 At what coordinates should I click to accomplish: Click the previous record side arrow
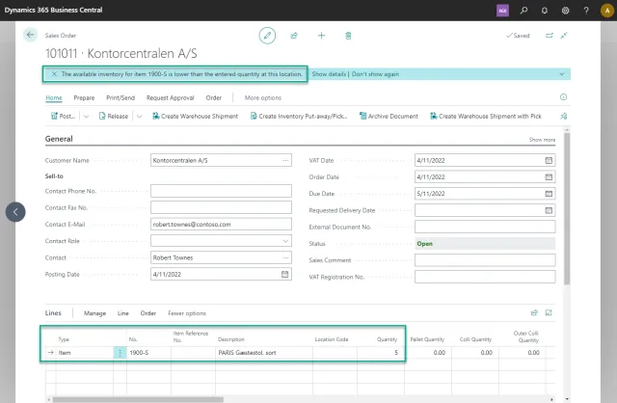15,212
